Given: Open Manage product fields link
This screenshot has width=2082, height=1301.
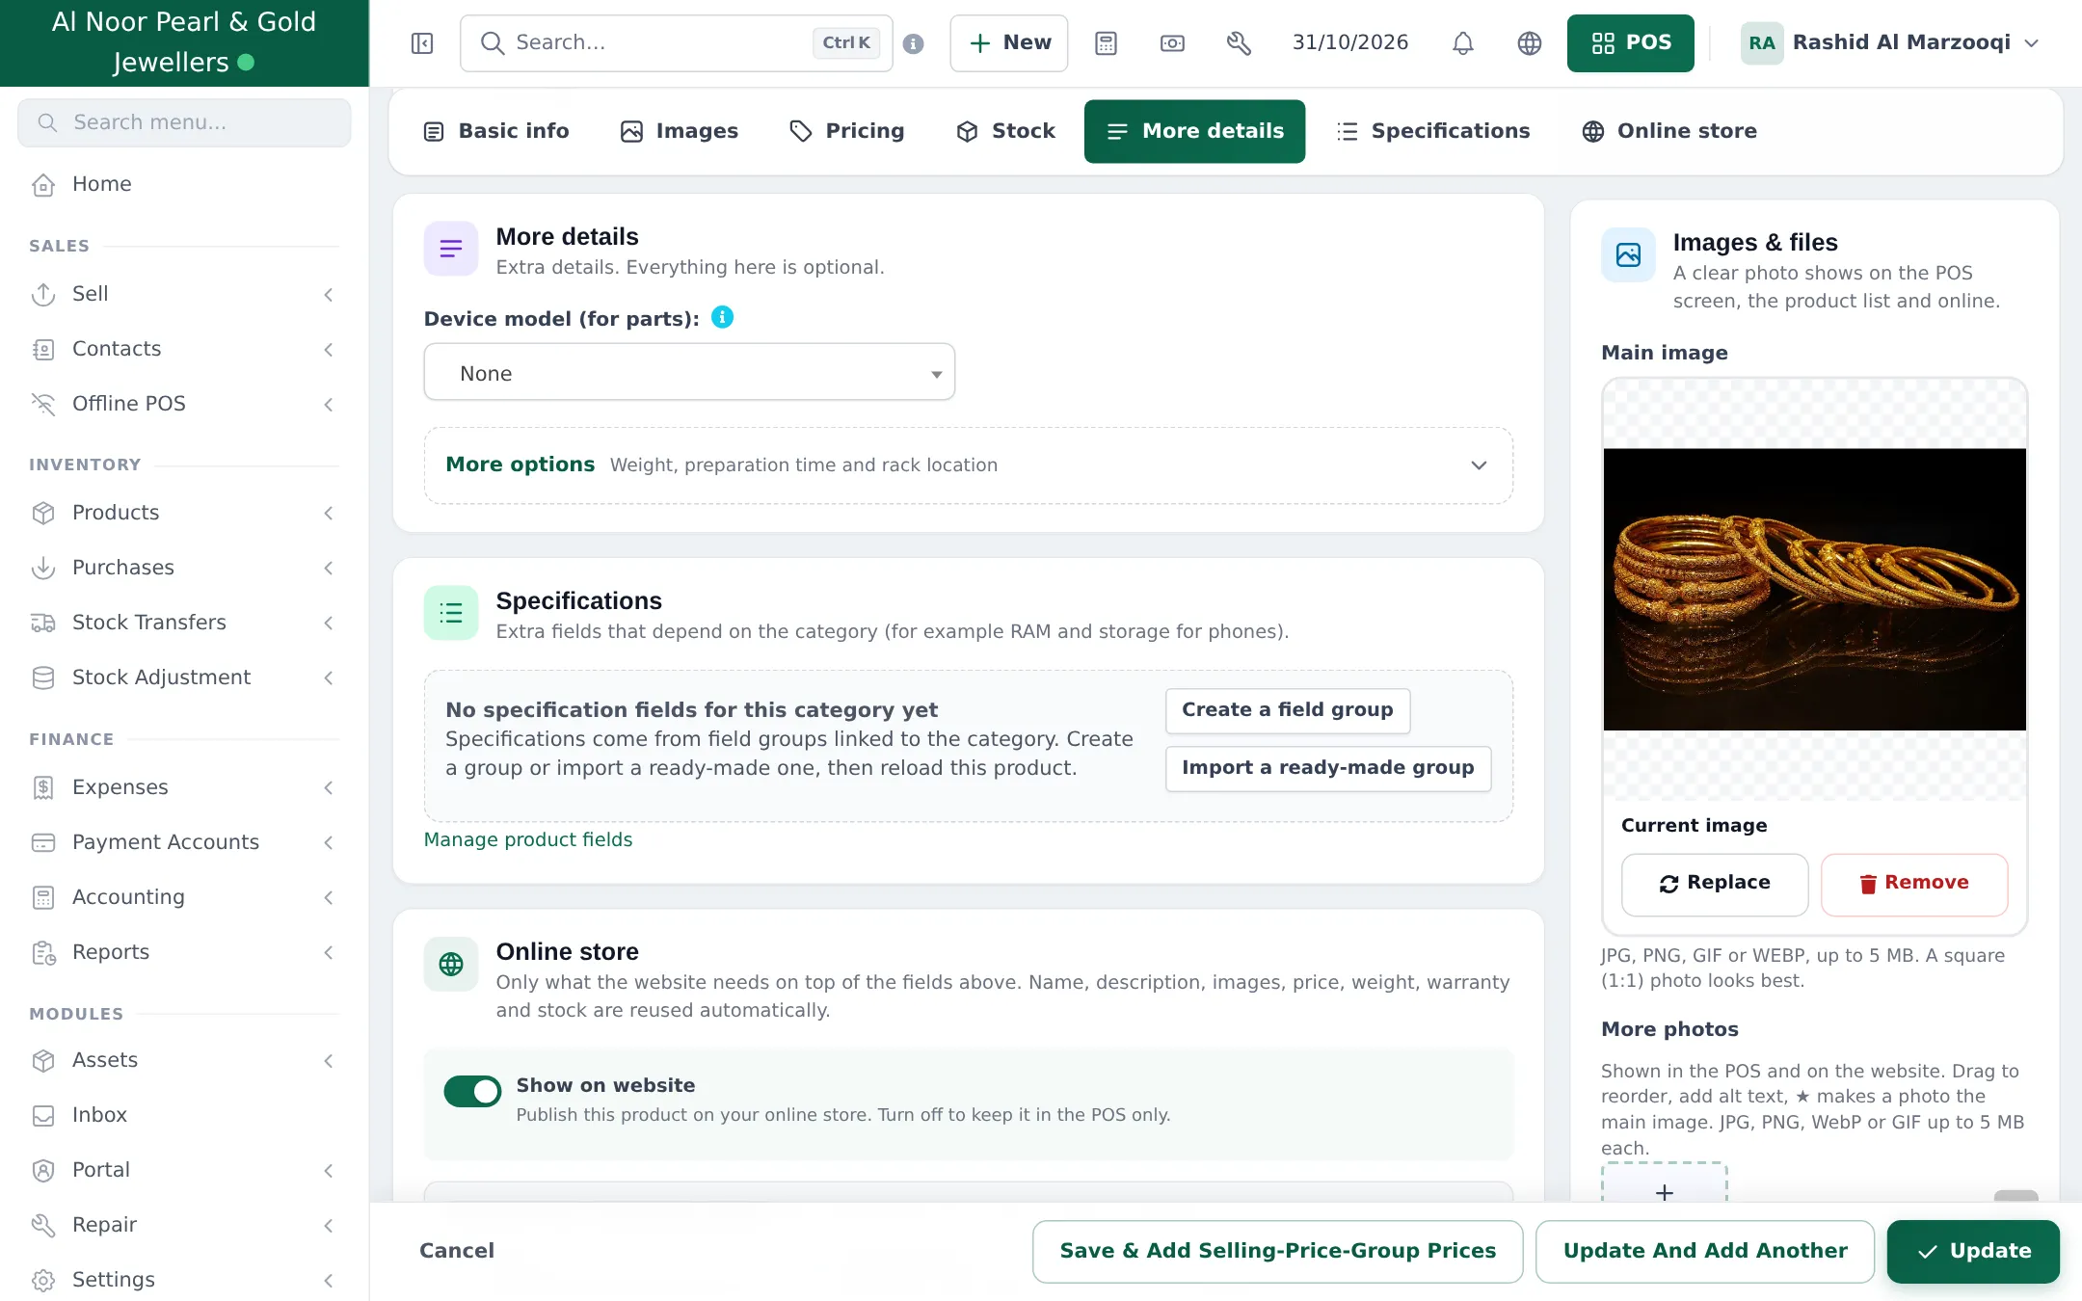Looking at the screenshot, I should point(528,839).
